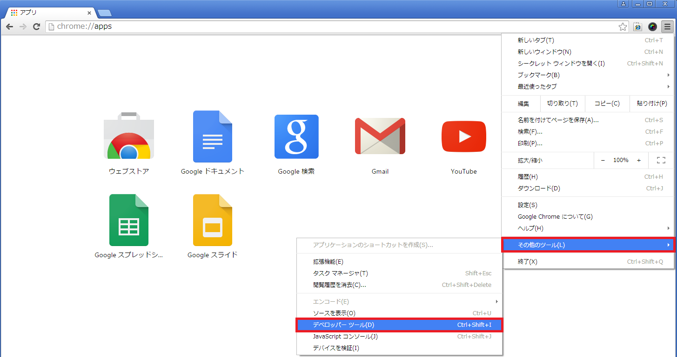Launch the Google Docs app icon
Image resolution: width=677 pixels, height=357 pixels.
tap(213, 136)
